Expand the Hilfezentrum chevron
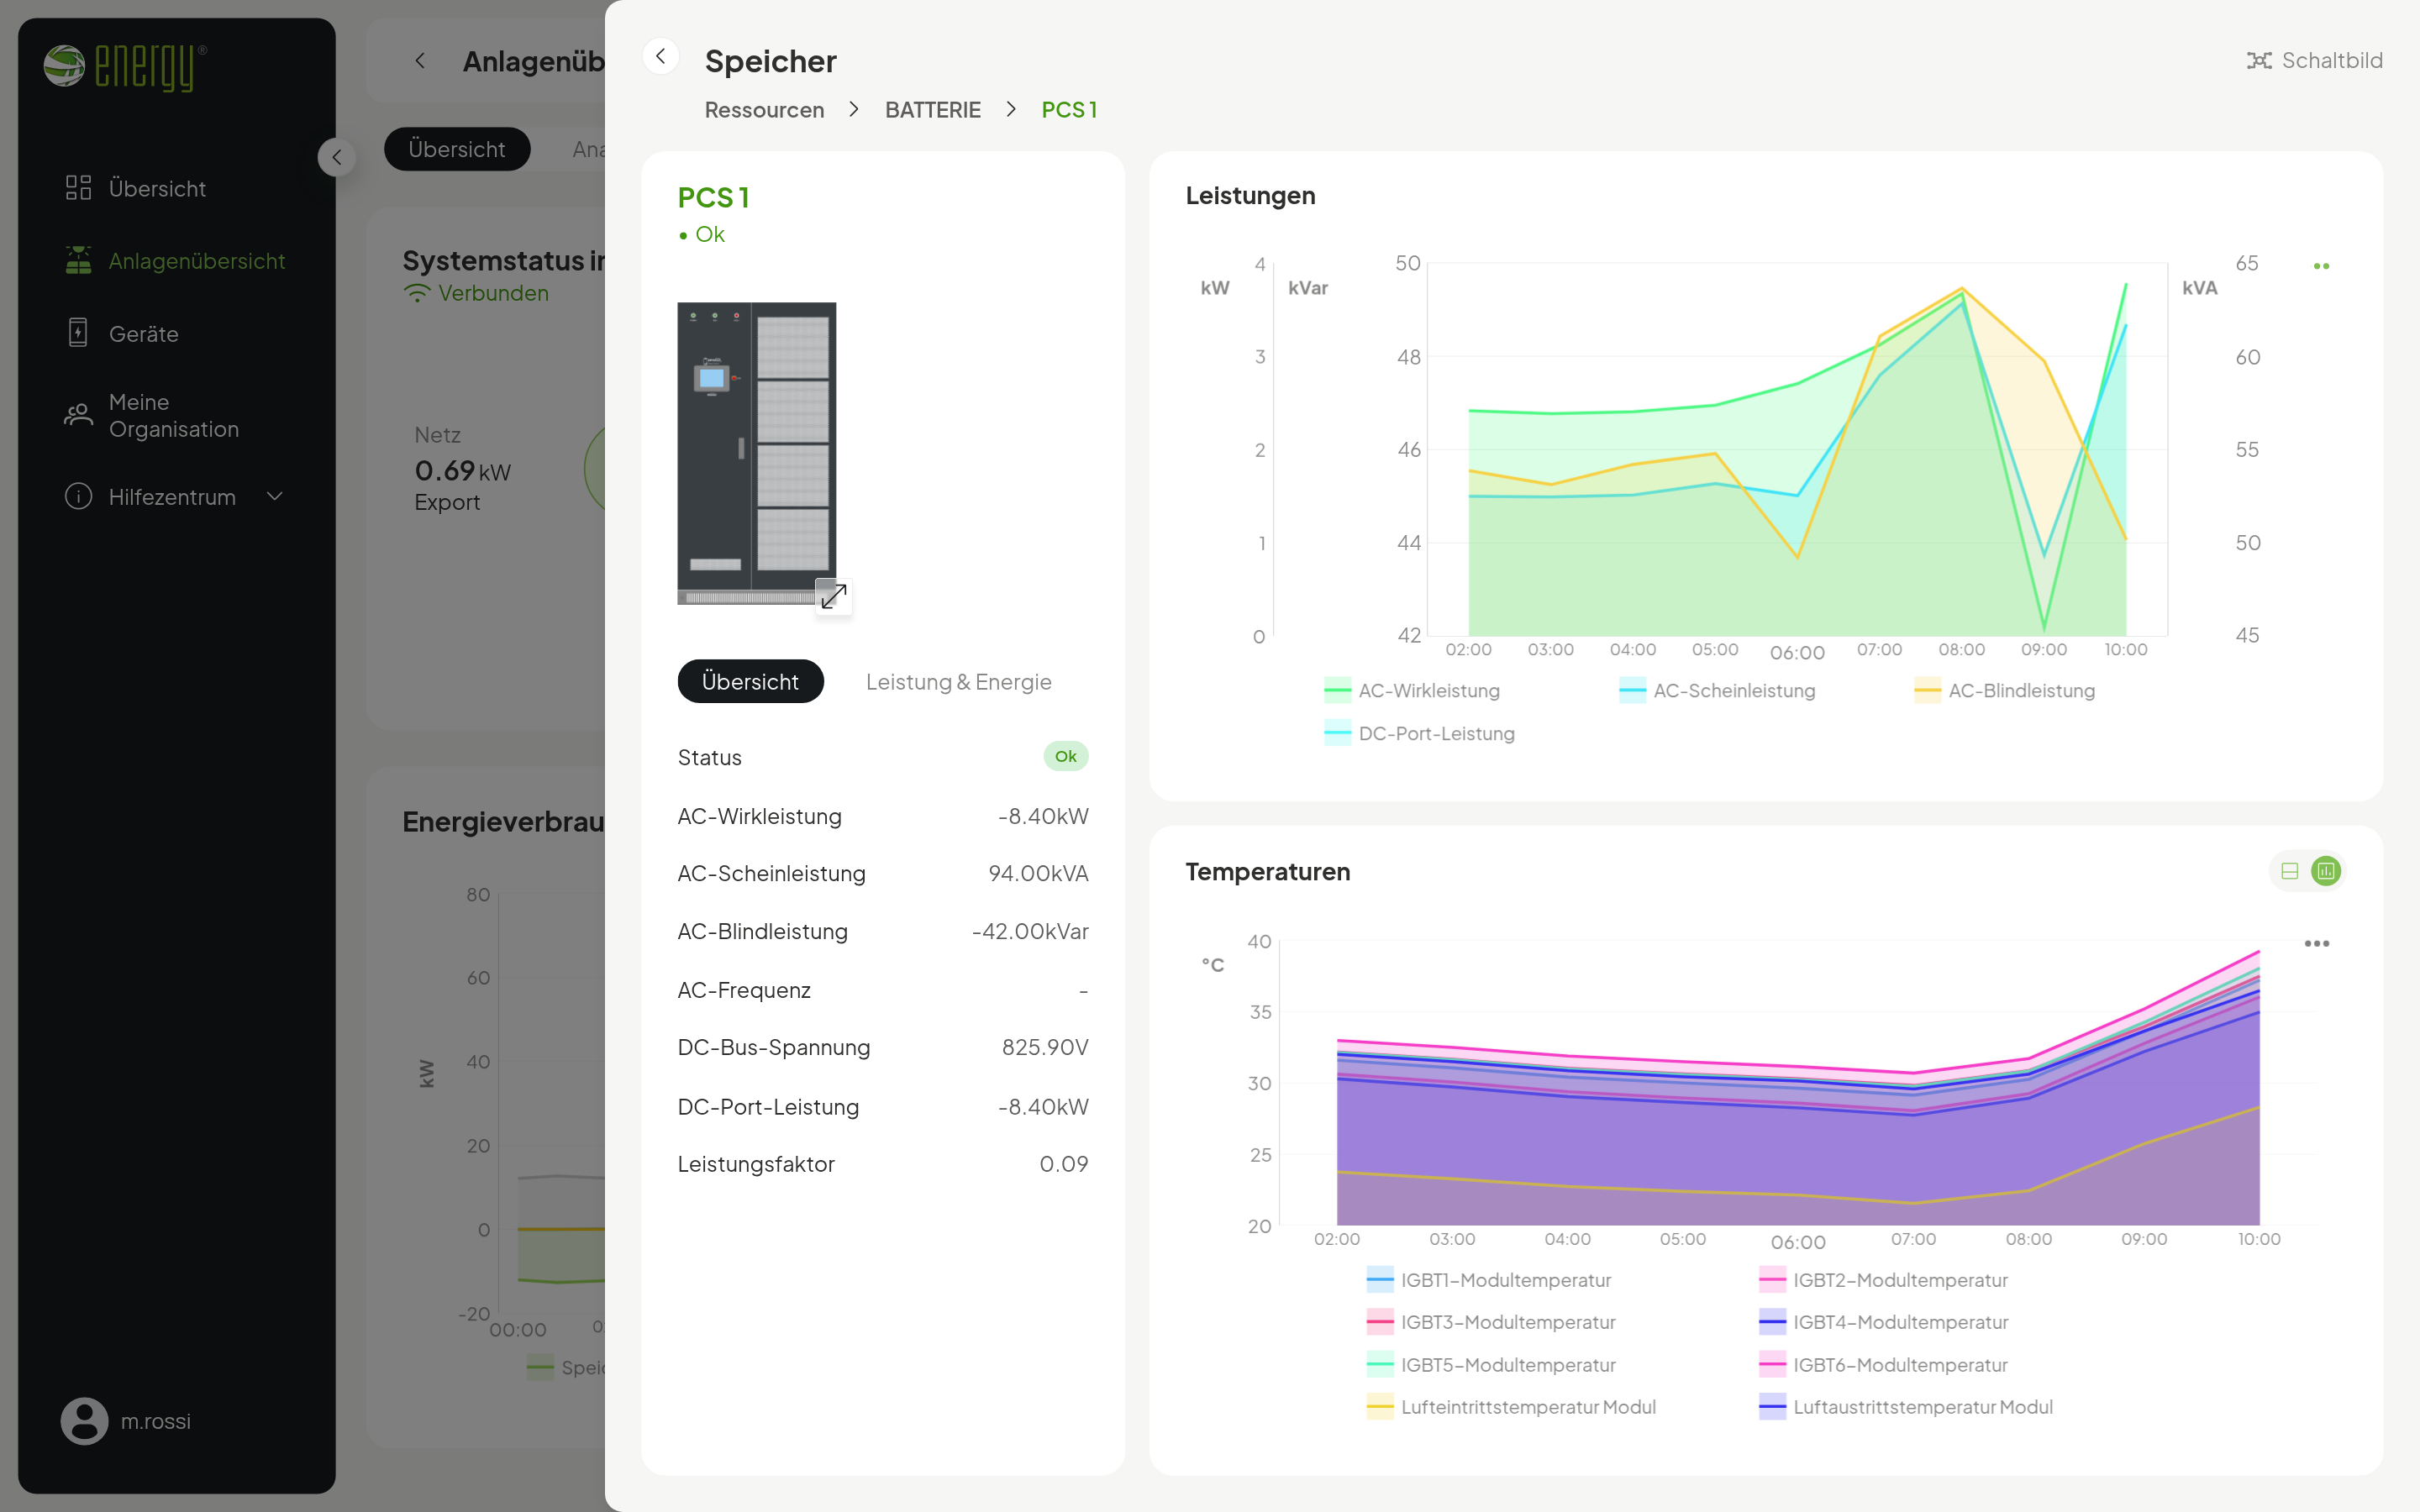The height and width of the screenshot is (1512, 2420). click(x=275, y=496)
